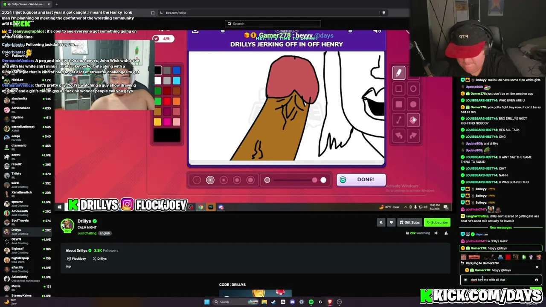Toggle follow with the heart button
This screenshot has height=307, width=546.
point(391,222)
